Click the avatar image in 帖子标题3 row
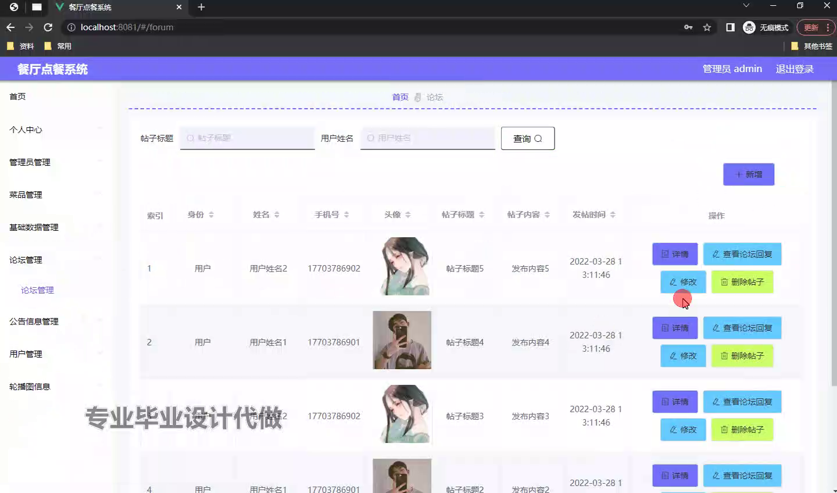 (x=402, y=414)
